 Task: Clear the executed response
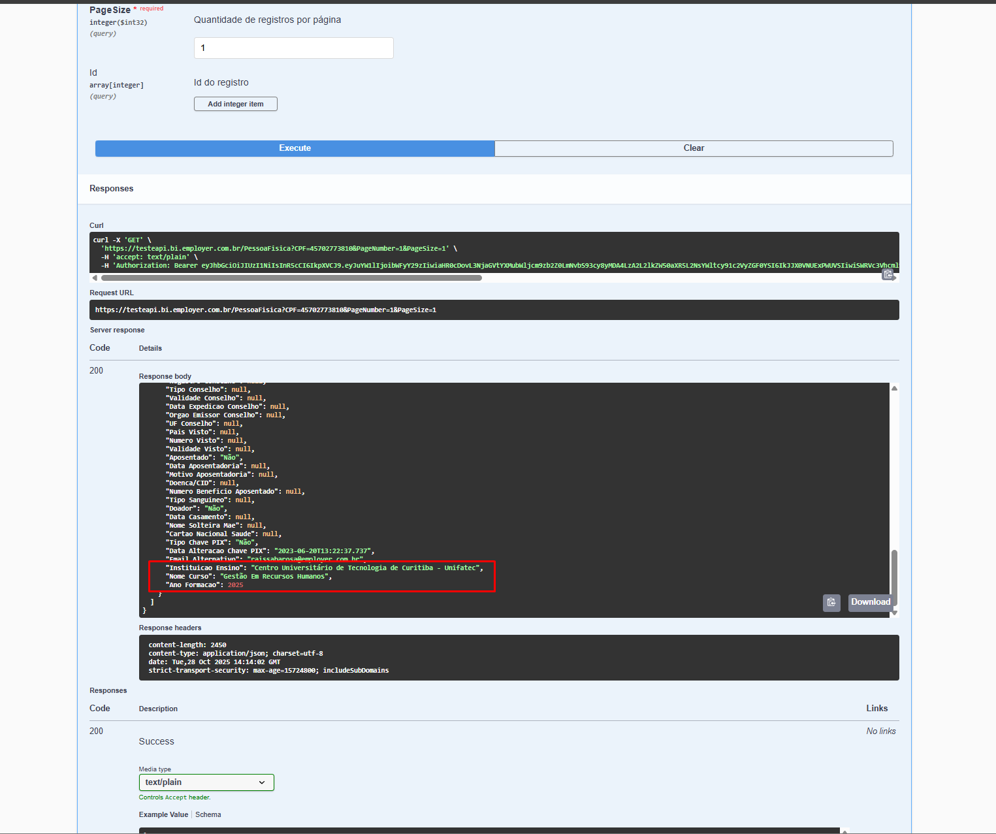tap(694, 148)
